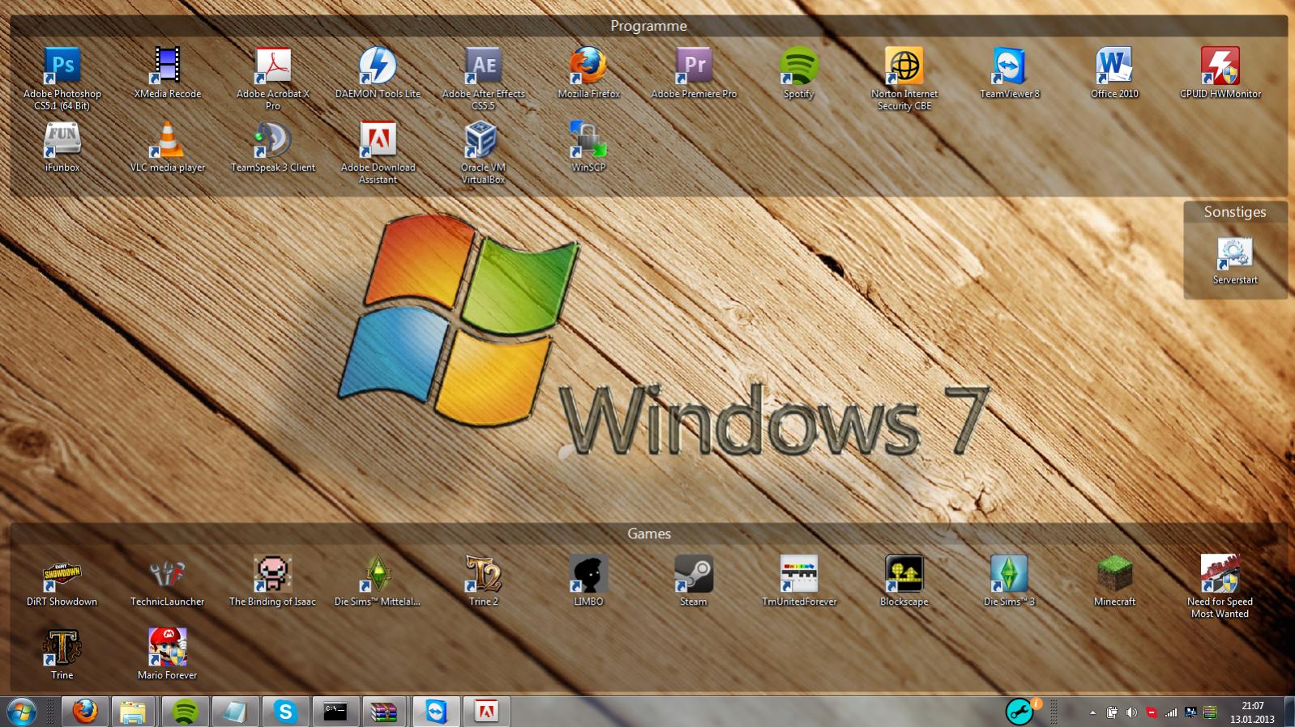Open power plug tray icon
Viewport: 1295px width, 727px height.
click(1112, 712)
